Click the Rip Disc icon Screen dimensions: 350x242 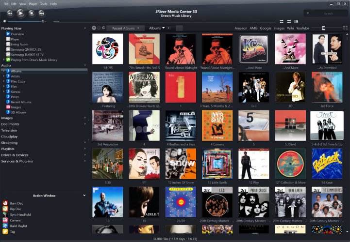[5, 209]
